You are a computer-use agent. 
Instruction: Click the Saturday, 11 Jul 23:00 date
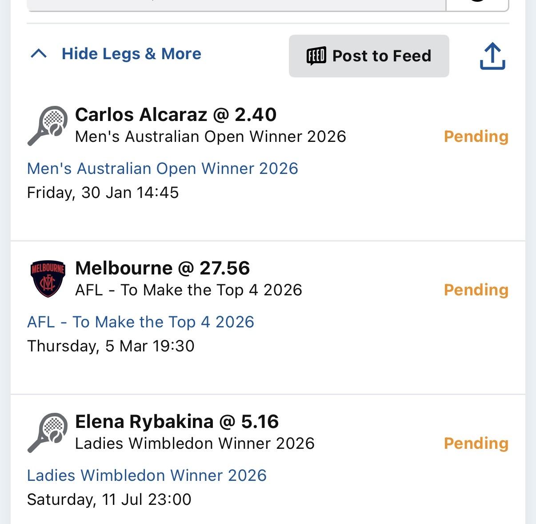pos(109,500)
